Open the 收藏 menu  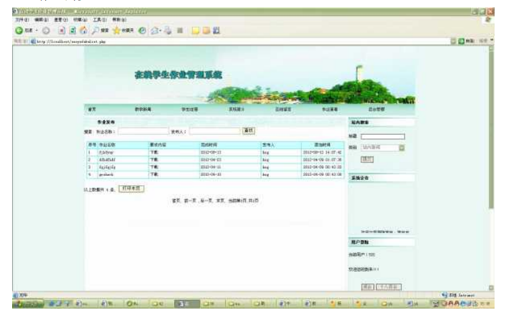(80, 19)
